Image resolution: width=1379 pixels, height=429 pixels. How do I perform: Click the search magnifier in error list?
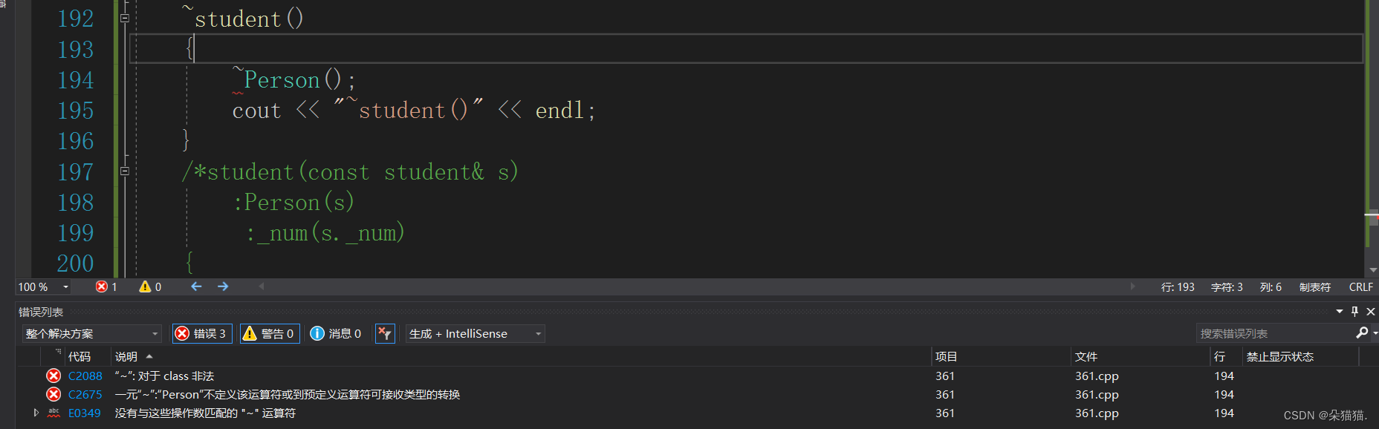(1361, 333)
